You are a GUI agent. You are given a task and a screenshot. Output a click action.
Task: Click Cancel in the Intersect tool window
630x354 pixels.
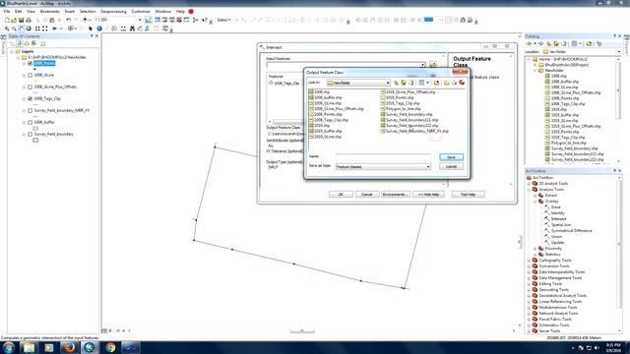coord(367,195)
